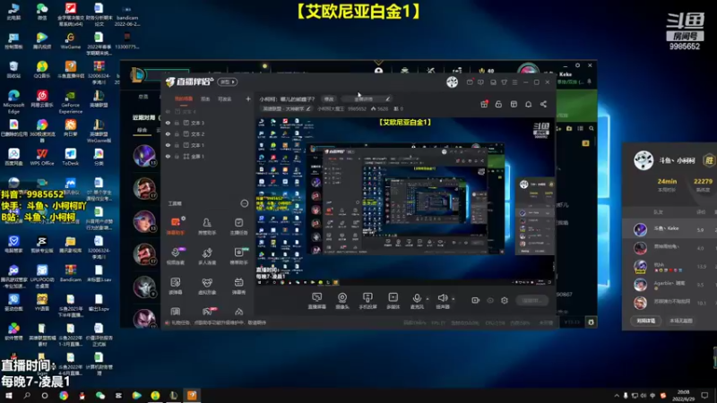Open WPS Office desktop shortcut
The height and width of the screenshot is (403, 717).
41,156
